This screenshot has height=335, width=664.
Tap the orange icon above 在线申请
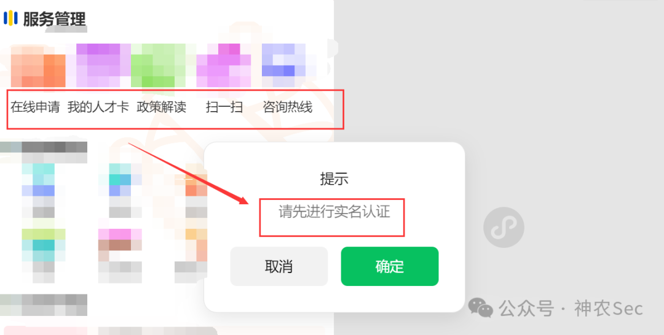click(38, 66)
